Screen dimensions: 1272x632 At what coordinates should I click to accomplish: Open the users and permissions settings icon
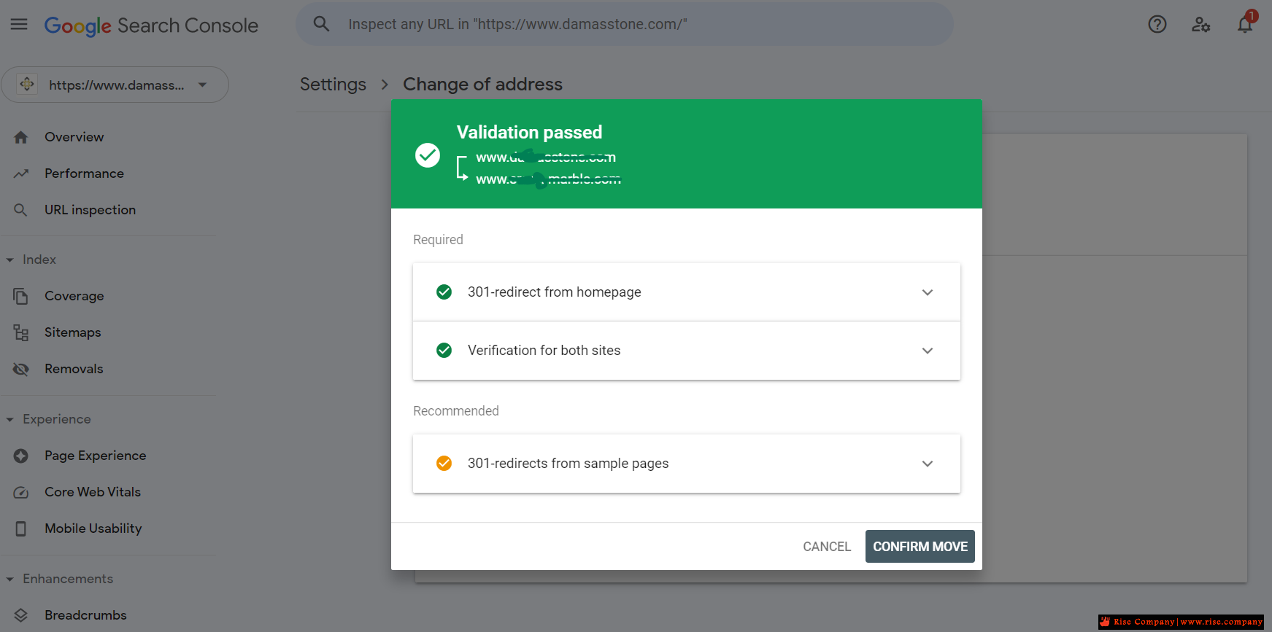1201,24
